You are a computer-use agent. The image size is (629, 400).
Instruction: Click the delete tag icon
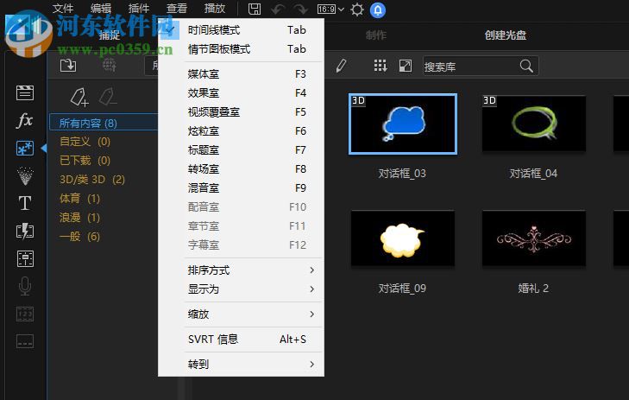point(108,97)
